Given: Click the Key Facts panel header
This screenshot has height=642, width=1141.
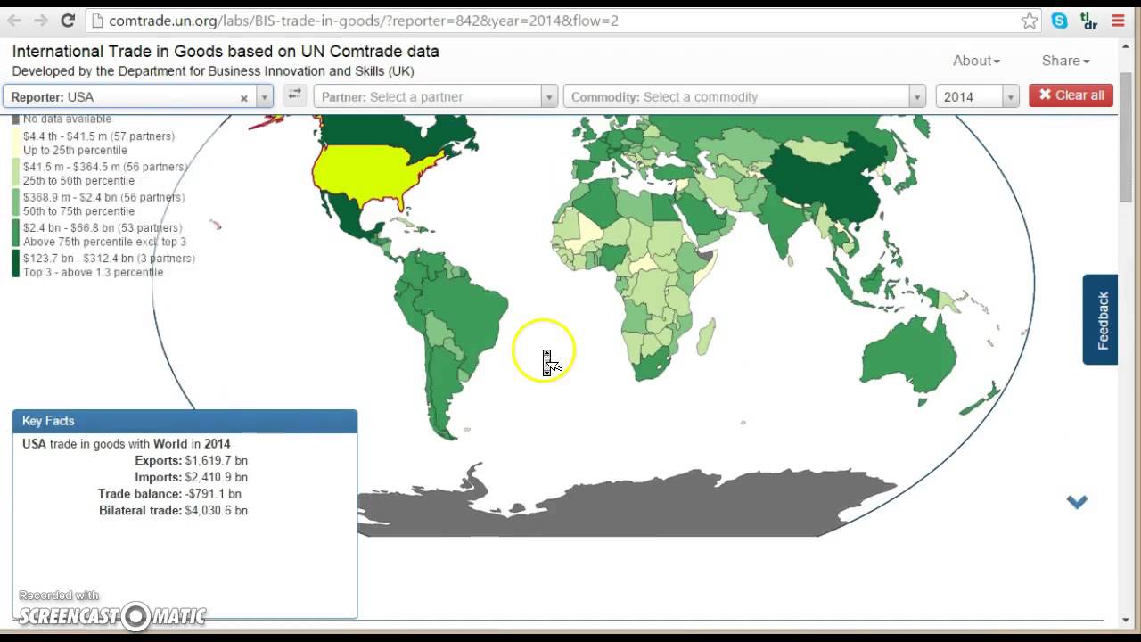Looking at the screenshot, I should [x=185, y=421].
